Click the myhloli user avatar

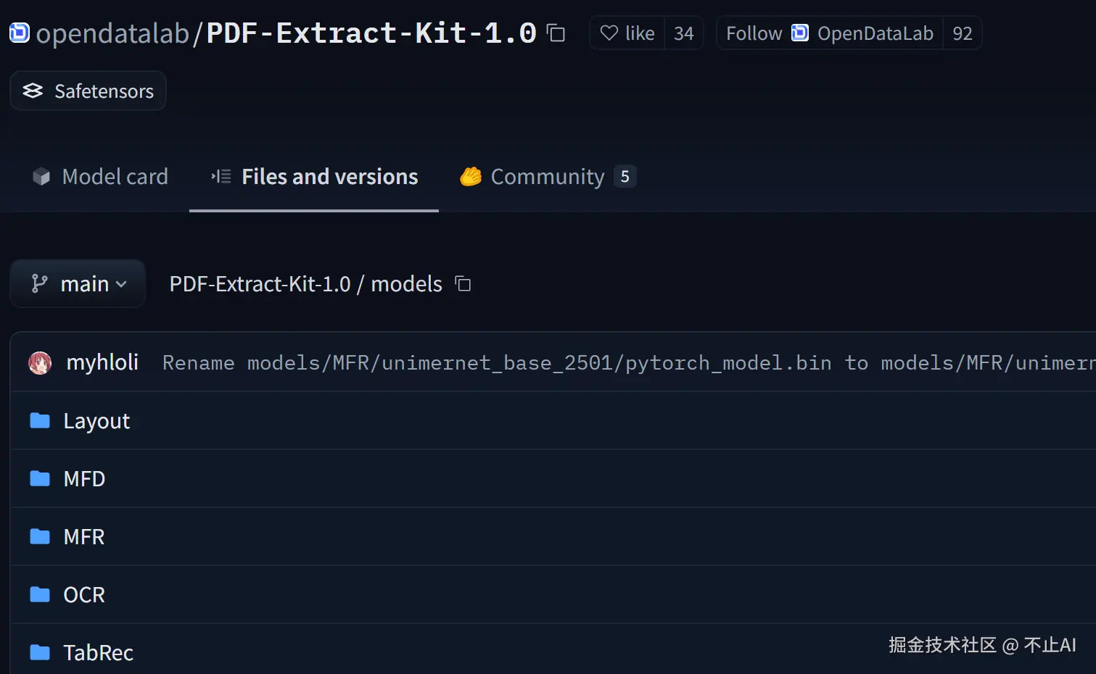click(x=40, y=362)
